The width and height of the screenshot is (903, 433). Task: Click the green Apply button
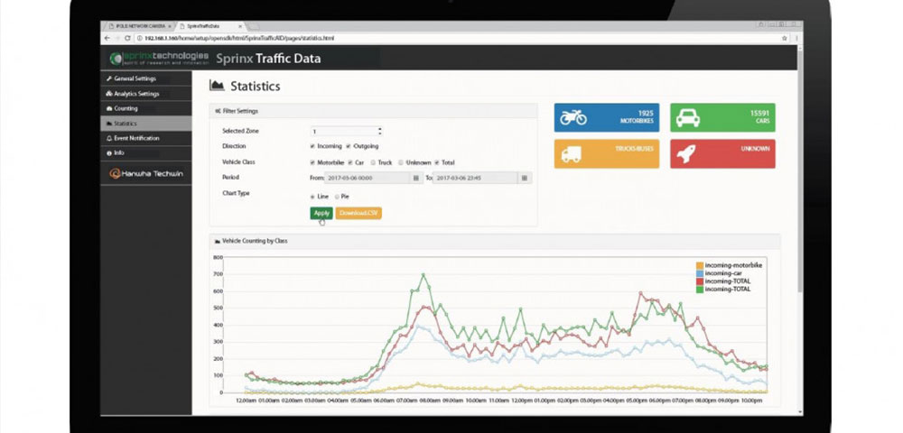[321, 213]
